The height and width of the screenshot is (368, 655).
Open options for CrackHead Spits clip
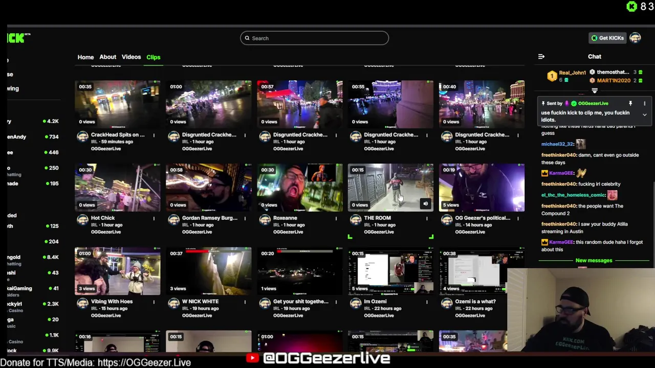(154, 135)
